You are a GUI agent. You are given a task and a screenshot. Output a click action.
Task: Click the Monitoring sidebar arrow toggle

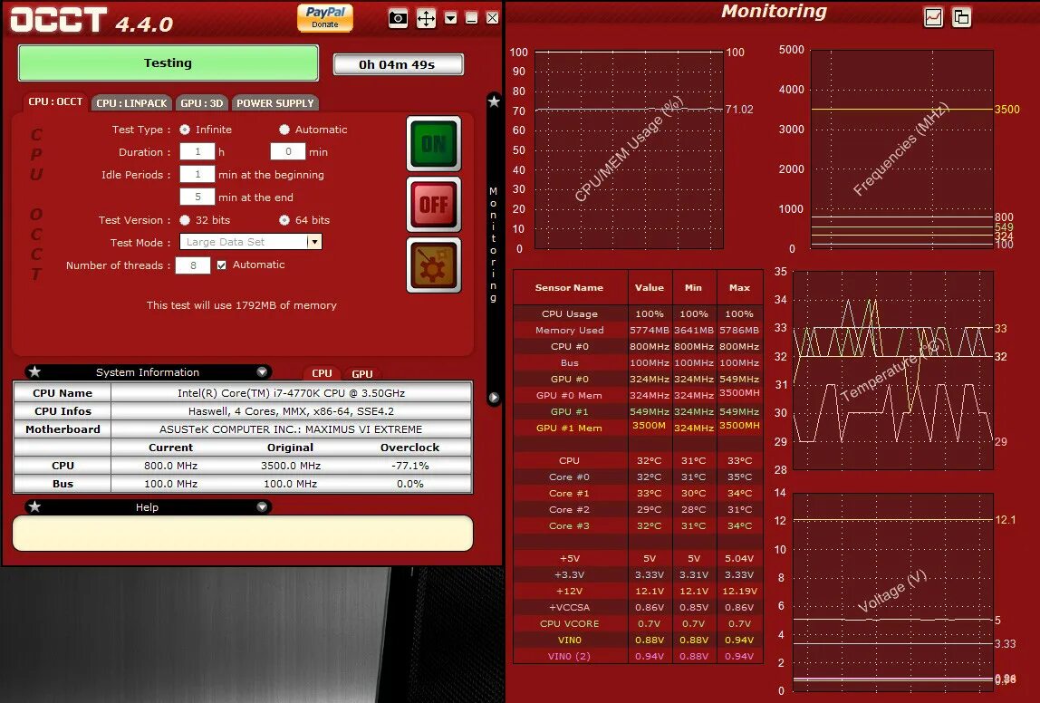[494, 398]
